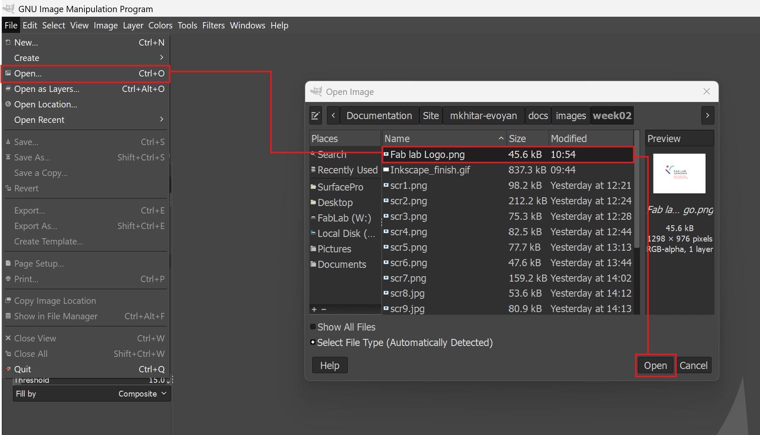Expand Select File Type section
The image size is (760, 435).
pyautogui.click(x=313, y=342)
